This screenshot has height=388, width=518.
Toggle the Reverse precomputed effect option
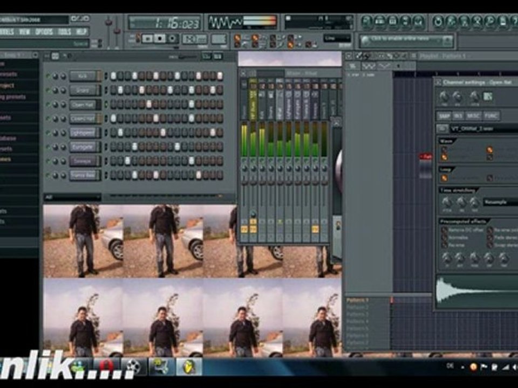pyautogui.click(x=445, y=244)
